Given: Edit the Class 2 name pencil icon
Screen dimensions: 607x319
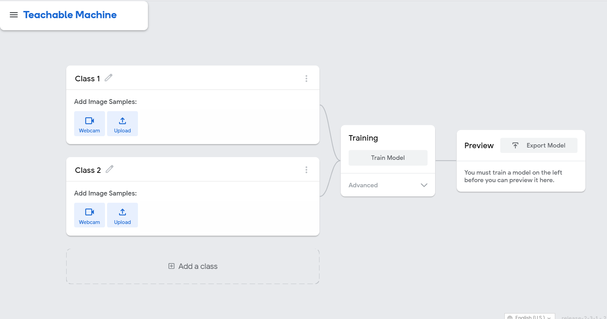Looking at the screenshot, I should coord(109,169).
